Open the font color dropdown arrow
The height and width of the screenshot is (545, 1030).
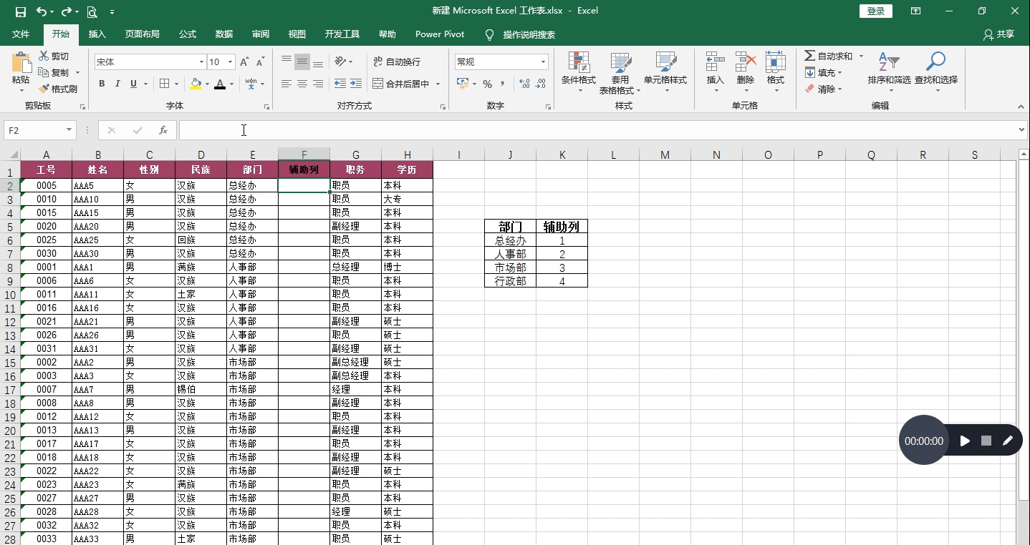click(232, 84)
